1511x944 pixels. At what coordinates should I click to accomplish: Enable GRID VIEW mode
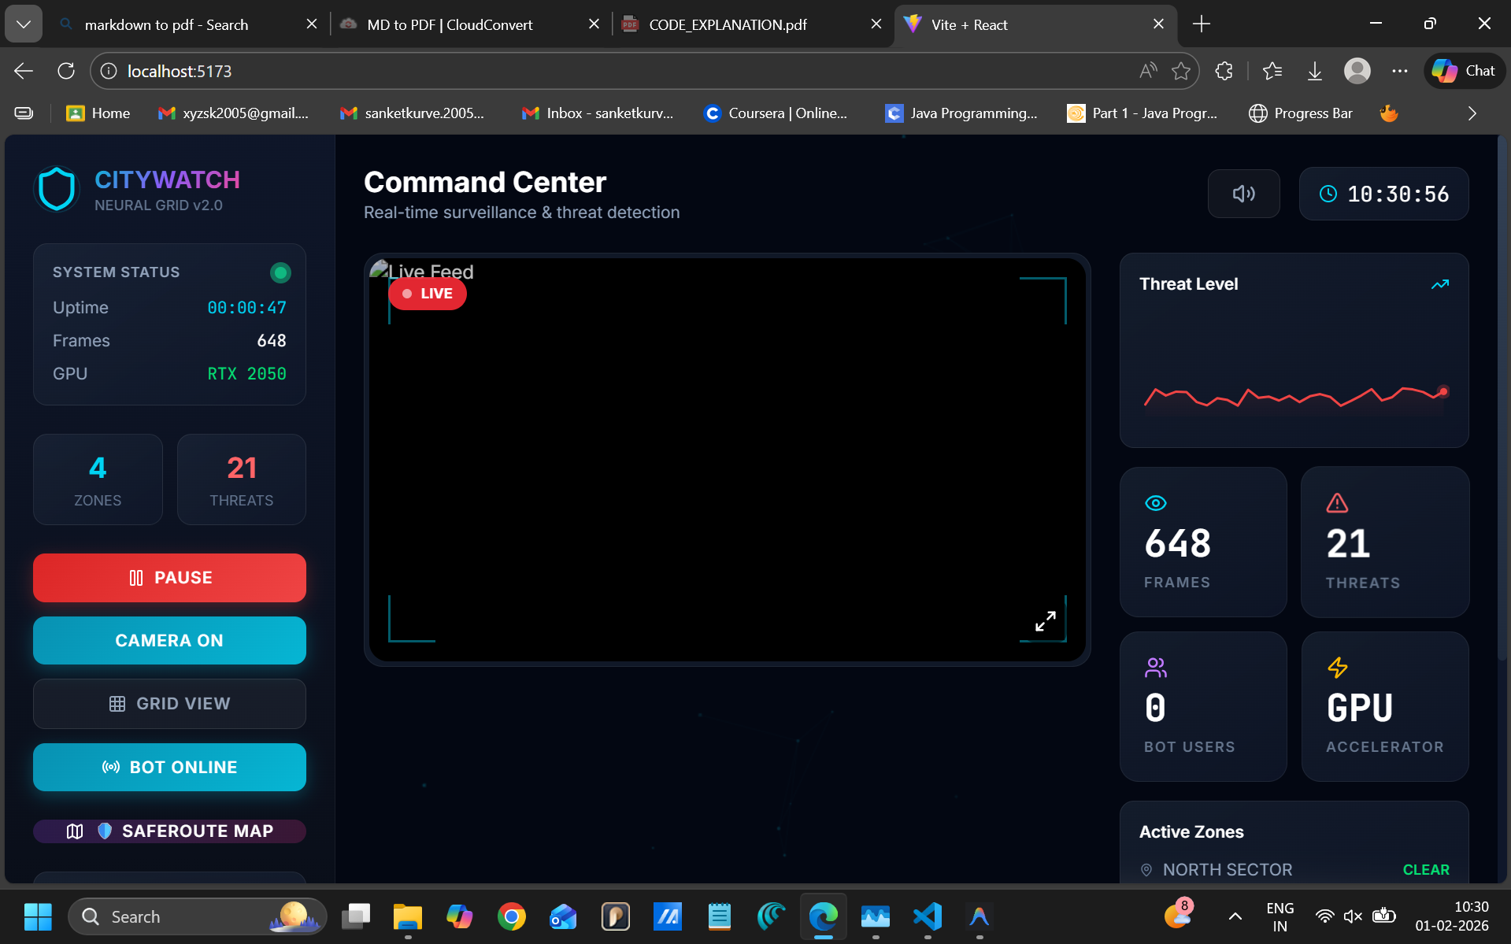tap(169, 703)
